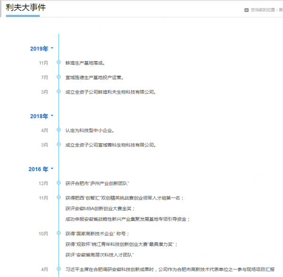Click timeline marker for 2016 11月
The image size is (283, 277).
click(58, 197)
